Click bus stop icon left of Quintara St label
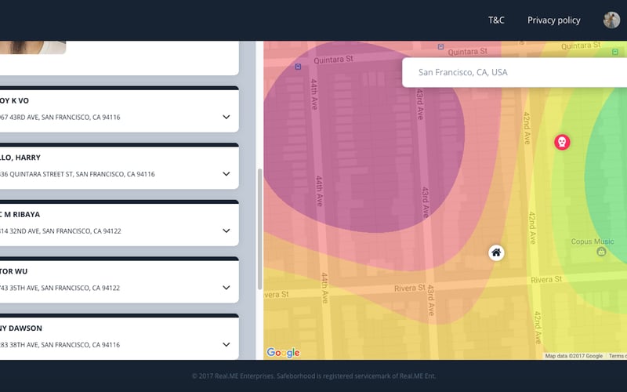This screenshot has width=627, height=392. click(x=440, y=47)
